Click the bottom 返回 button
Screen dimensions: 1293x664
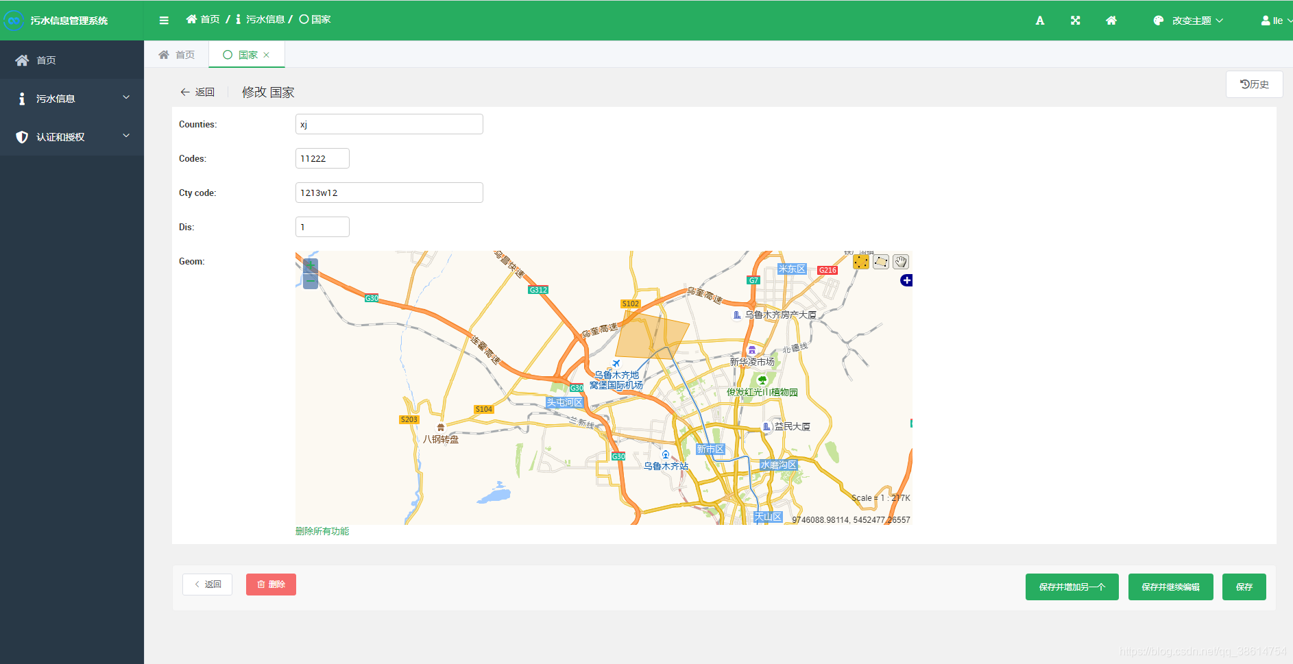click(x=207, y=585)
